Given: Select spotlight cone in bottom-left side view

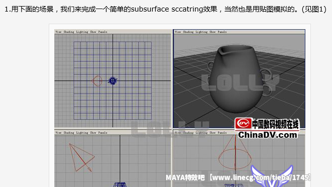Looking at the screenshot, I should click(x=82, y=157).
